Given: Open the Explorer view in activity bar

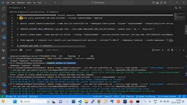Looking at the screenshot, I should (4, 8).
